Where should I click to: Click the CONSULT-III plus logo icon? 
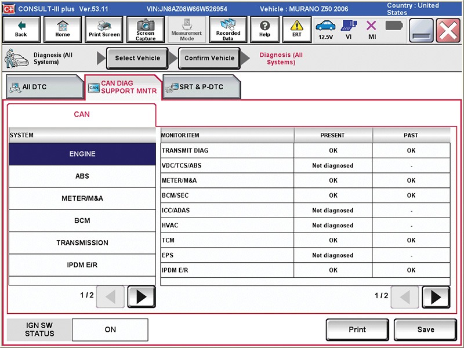tap(9, 9)
